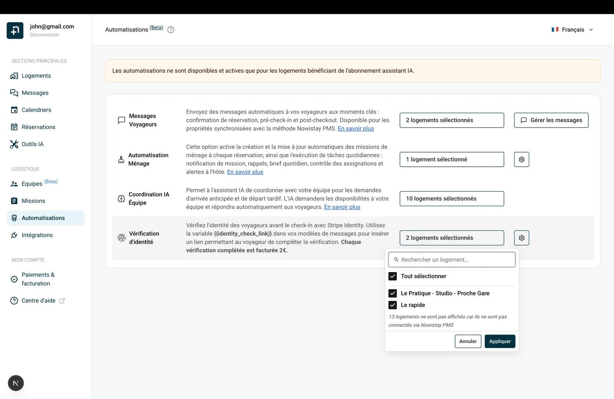This screenshot has width=614, height=399.
Task: Open the Messages Voyageurs logements selector
Action: (x=452, y=120)
